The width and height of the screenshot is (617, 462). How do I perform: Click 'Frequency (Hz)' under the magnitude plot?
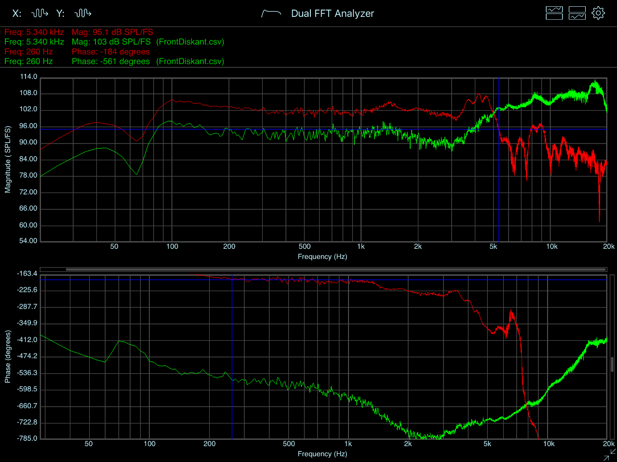(x=322, y=257)
